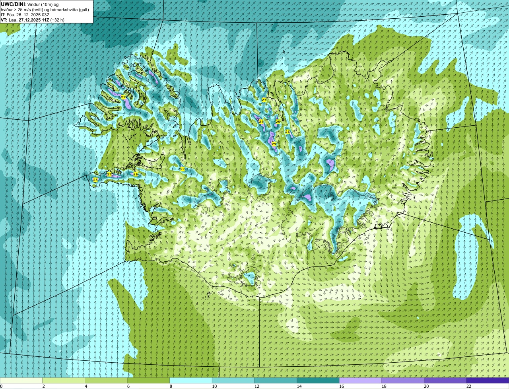Click the initial time "IT: Fös. 26. 12. 2025 03Z"

click(25, 15)
